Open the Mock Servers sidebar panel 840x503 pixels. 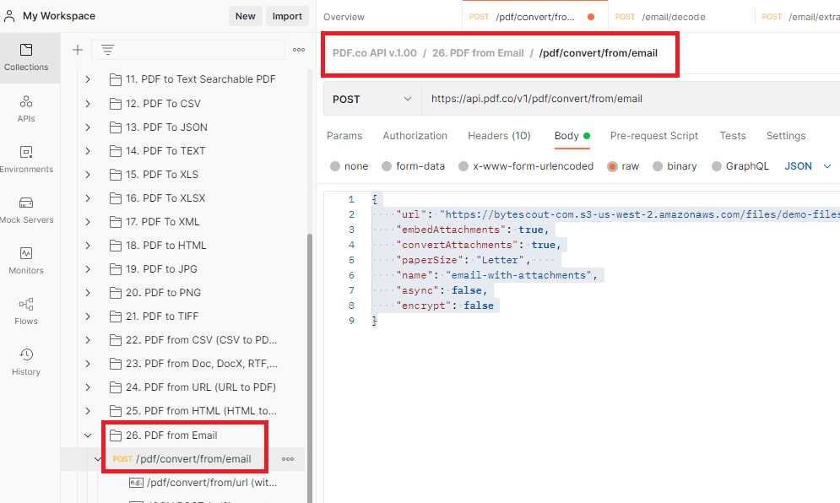(26, 209)
